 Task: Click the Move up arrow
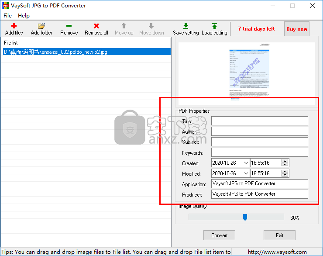[x=124, y=29]
